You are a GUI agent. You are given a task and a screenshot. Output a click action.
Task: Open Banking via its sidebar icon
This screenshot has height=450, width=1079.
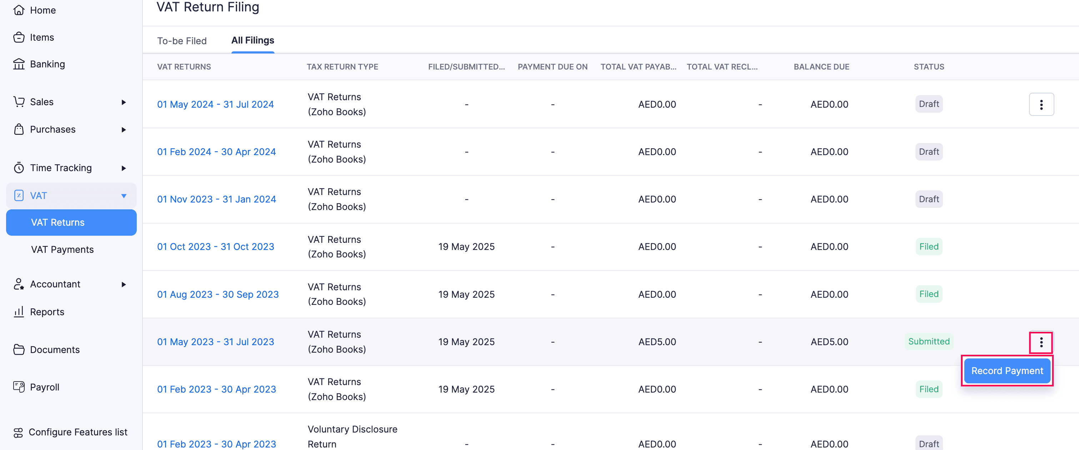coord(19,63)
